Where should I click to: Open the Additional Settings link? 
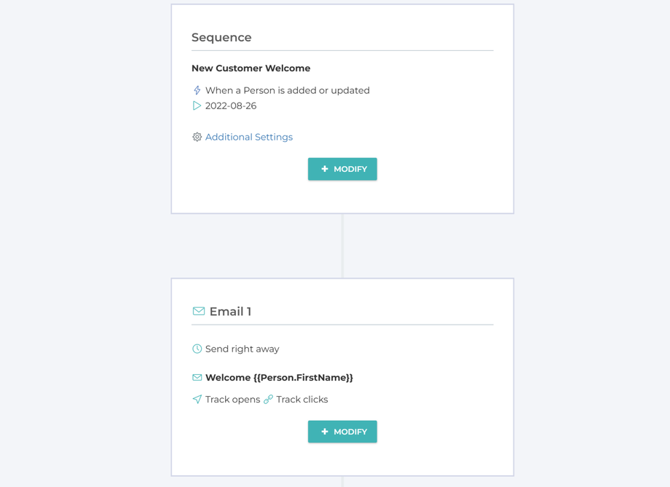pyautogui.click(x=248, y=137)
